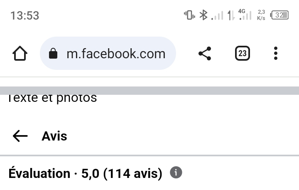Tap the 2,3 K/s network speed indicator
299x190 pixels.
[261, 15]
